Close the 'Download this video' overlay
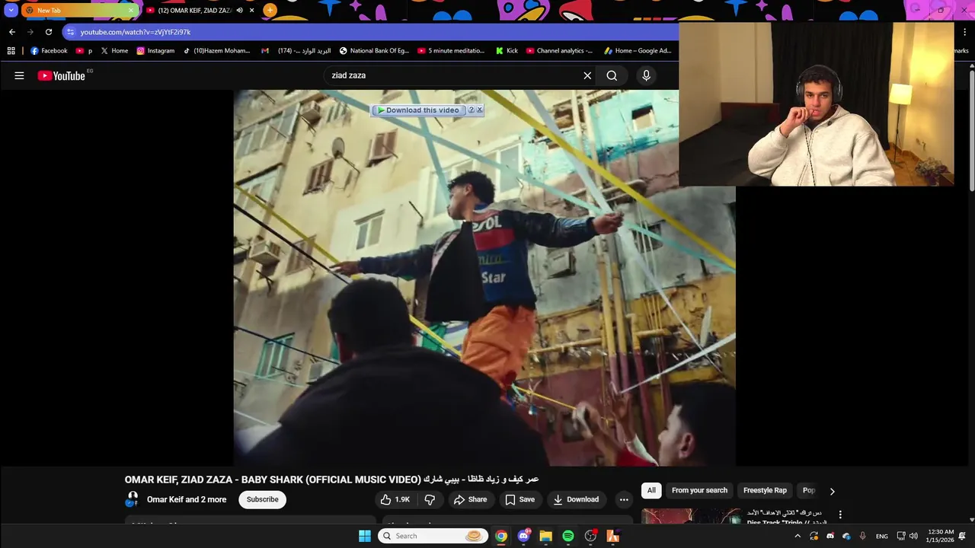 (479, 110)
